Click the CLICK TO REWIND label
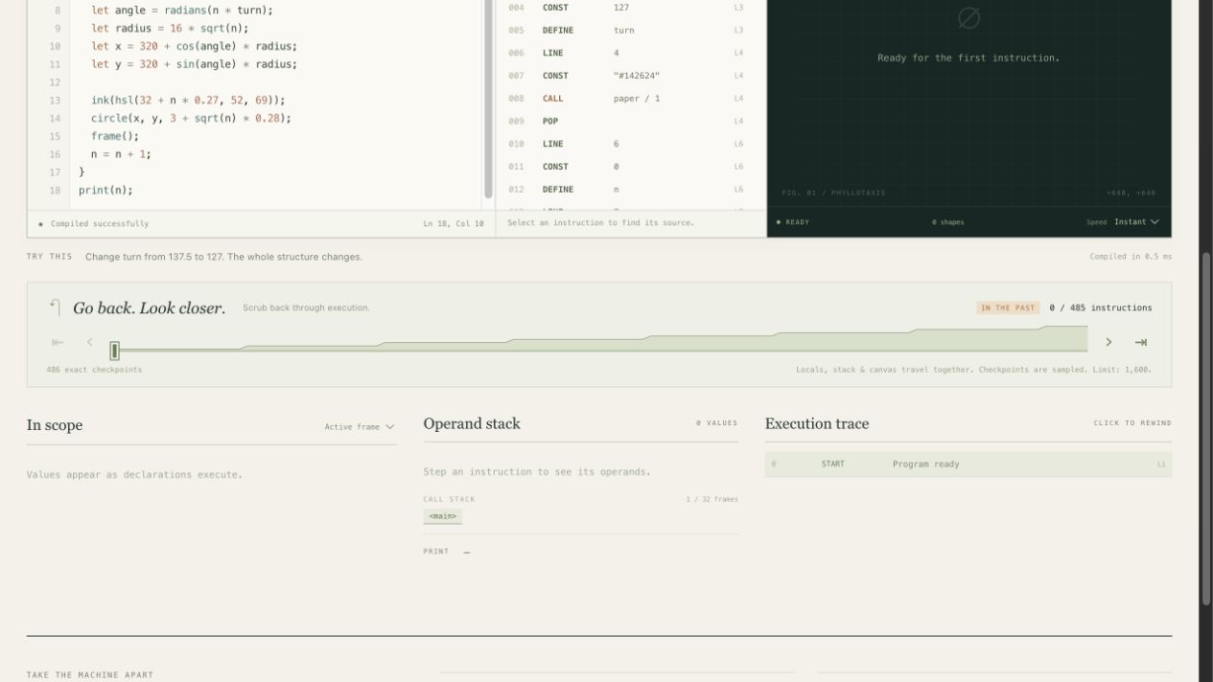Screen dimensions: 1213x682 click(1132, 423)
